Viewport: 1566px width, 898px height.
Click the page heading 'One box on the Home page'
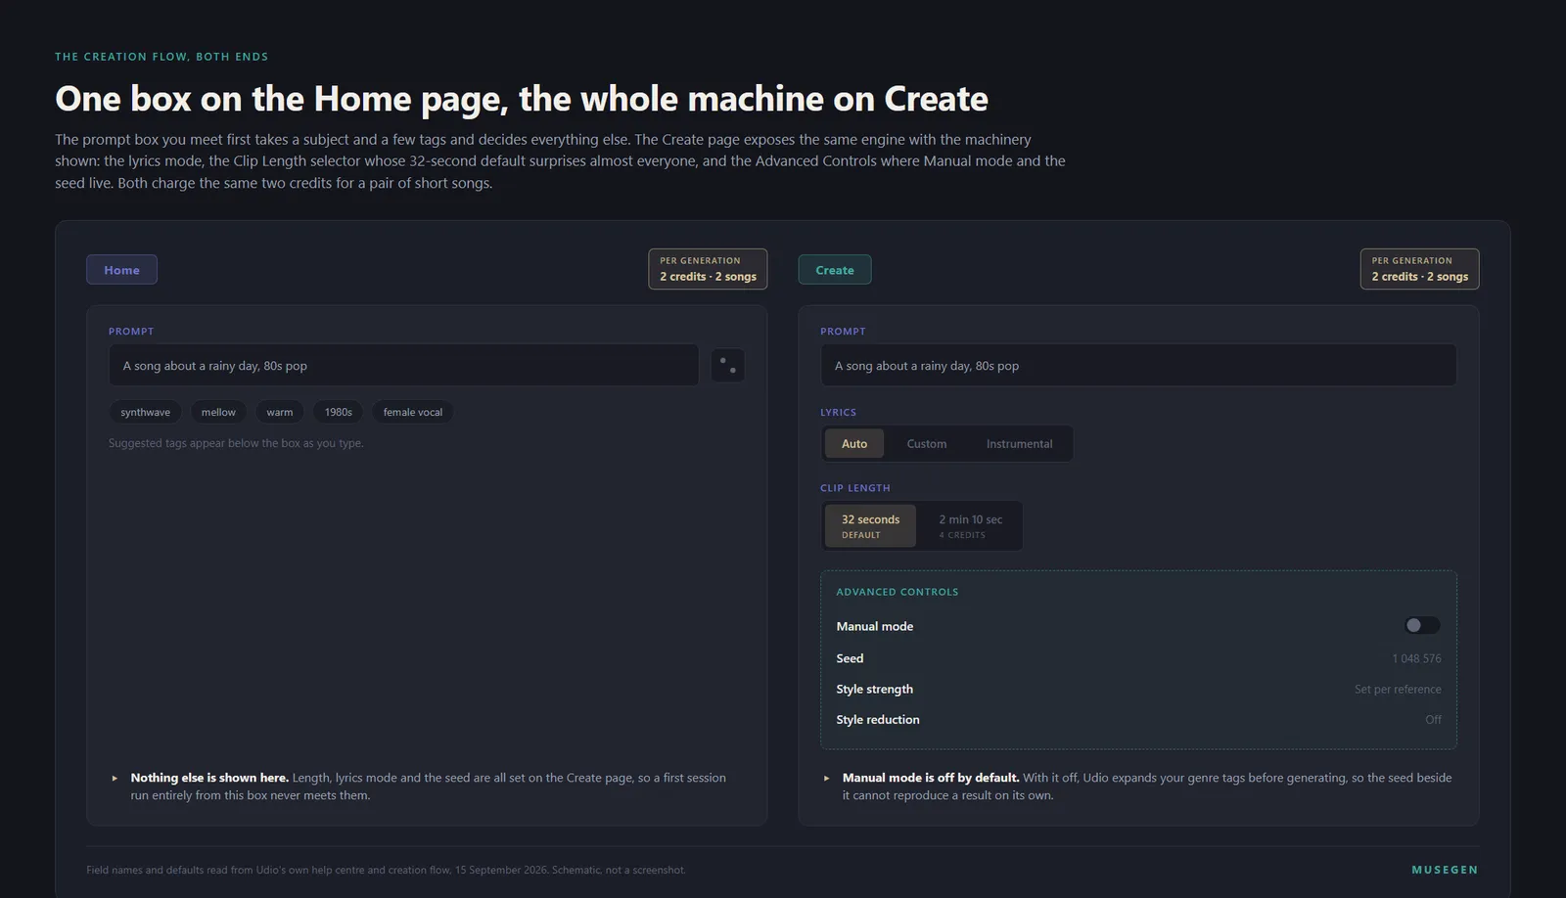522,99
